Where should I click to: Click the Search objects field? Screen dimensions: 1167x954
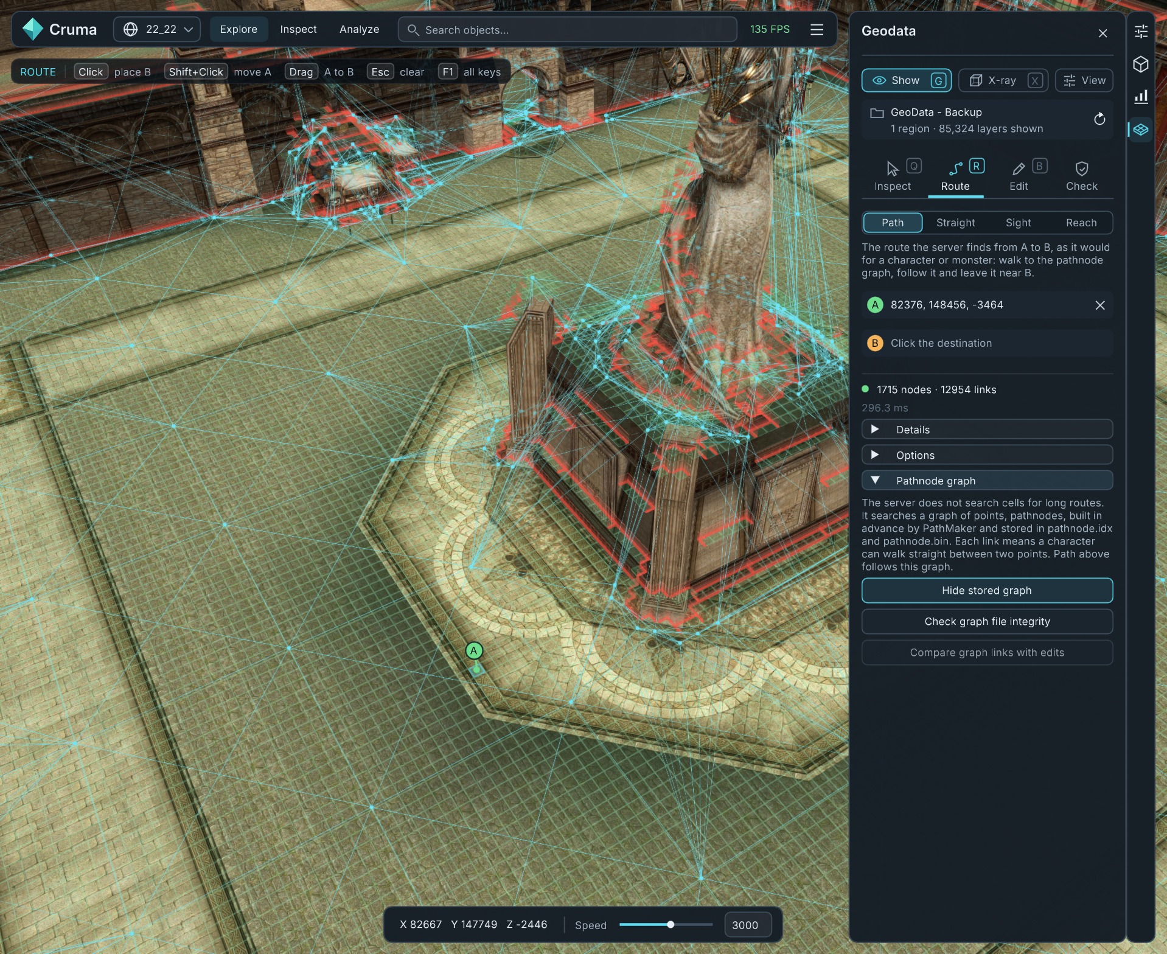(x=567, y=30)
